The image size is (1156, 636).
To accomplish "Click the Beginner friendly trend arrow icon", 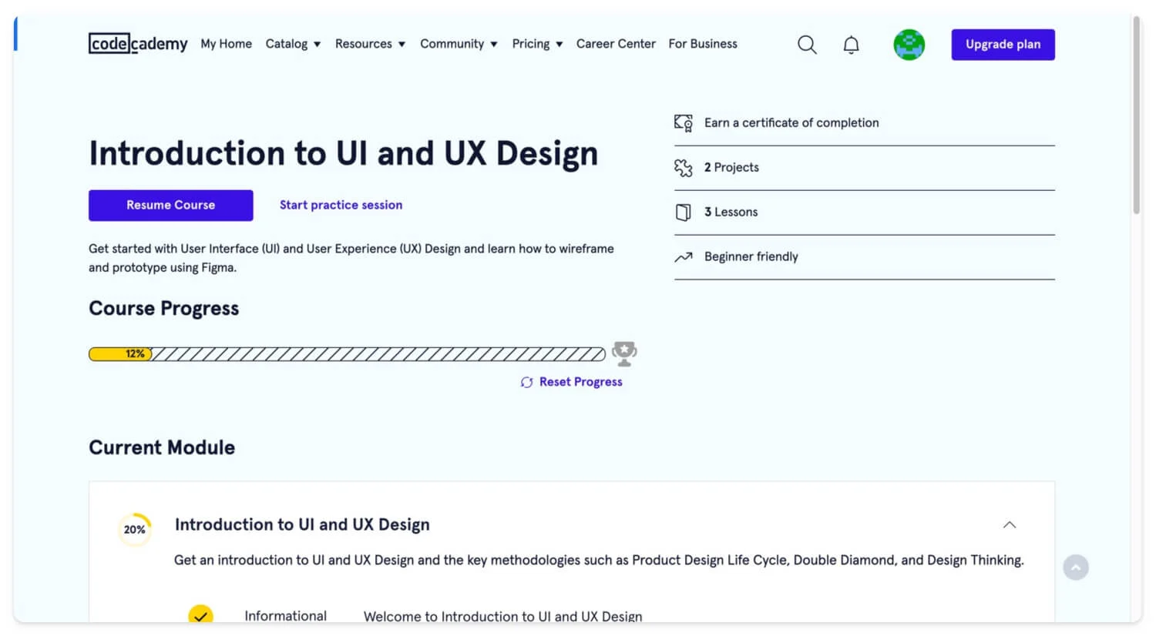I will coord(683,257).
